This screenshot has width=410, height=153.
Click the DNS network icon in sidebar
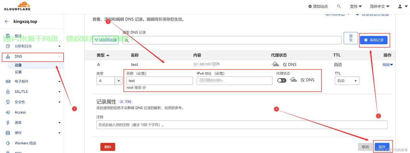coord(8,57)
